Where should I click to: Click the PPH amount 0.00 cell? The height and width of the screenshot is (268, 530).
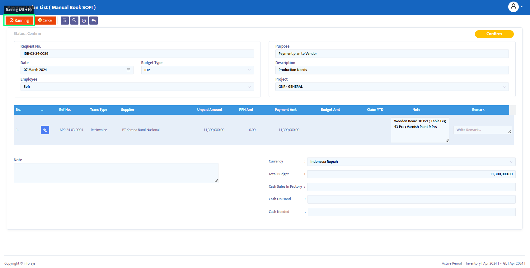tap(252, 130)
